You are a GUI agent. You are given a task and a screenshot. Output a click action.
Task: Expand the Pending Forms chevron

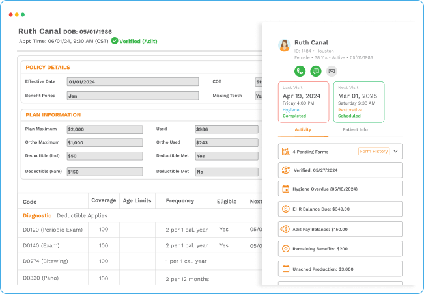395,151
